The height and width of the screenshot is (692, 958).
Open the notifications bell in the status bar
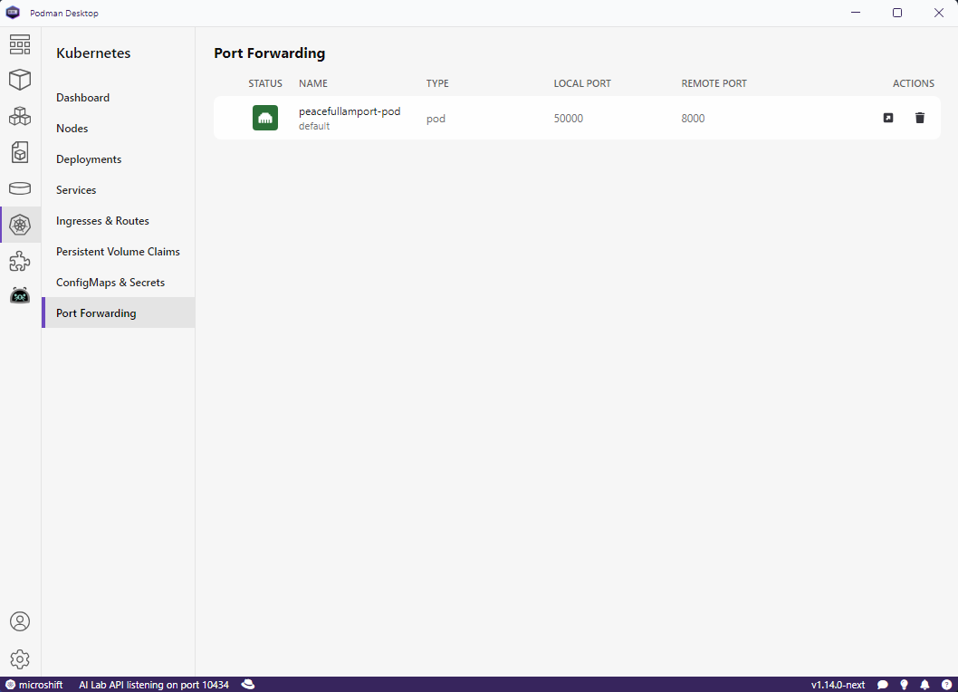(924, 684)
